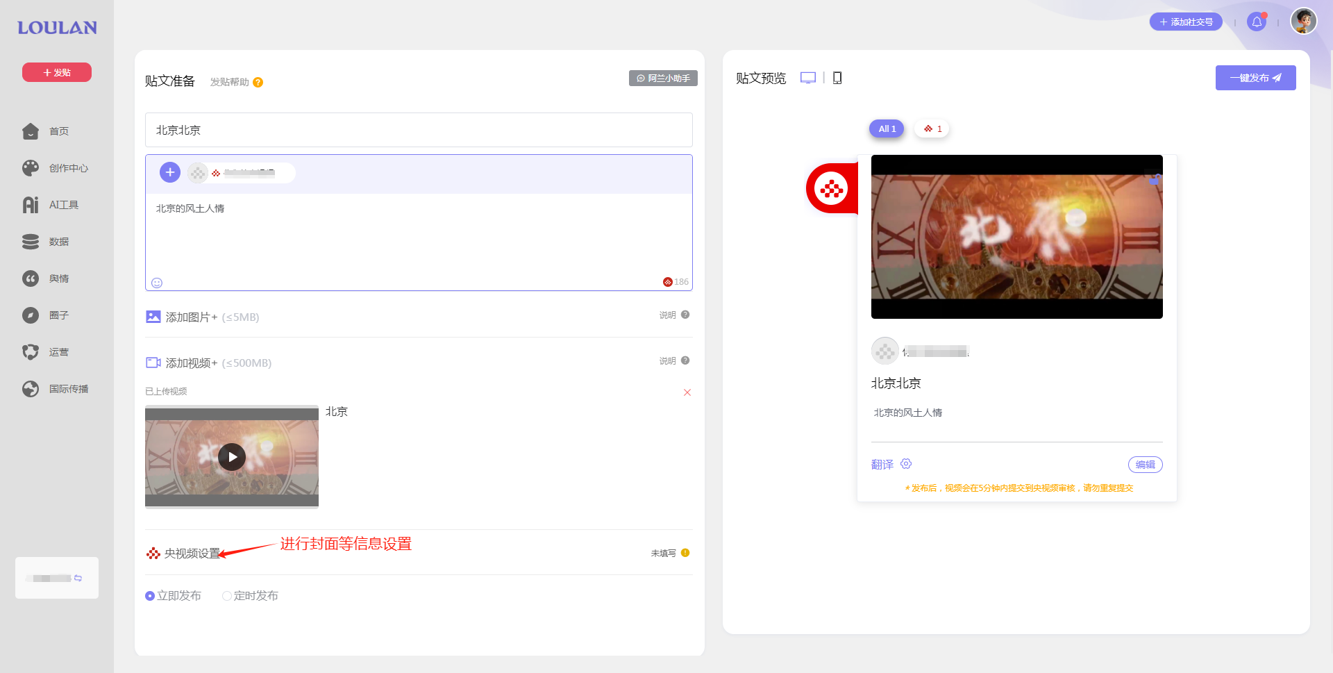The width and height of the screenshot is (1333, 673).
Task: Select the All 1 preview filter
Action: pos(887,129)
